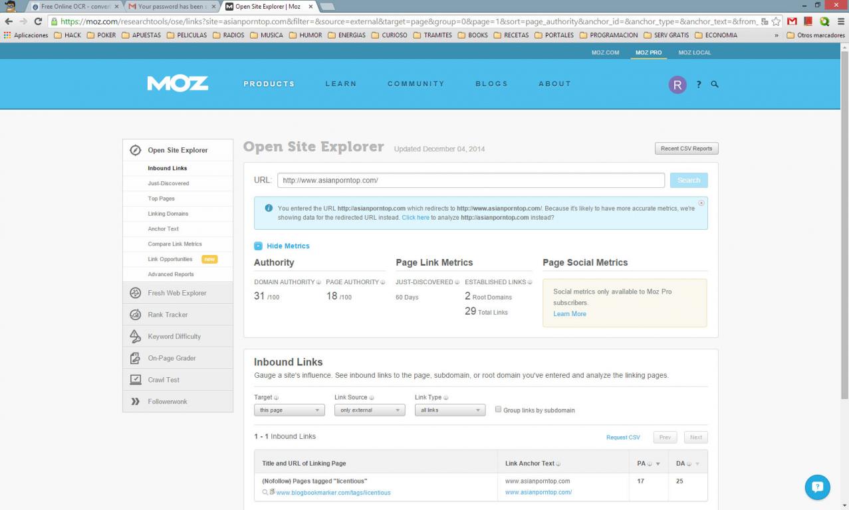
Task: Click the browser back arrow
Action: coord(9,21)
